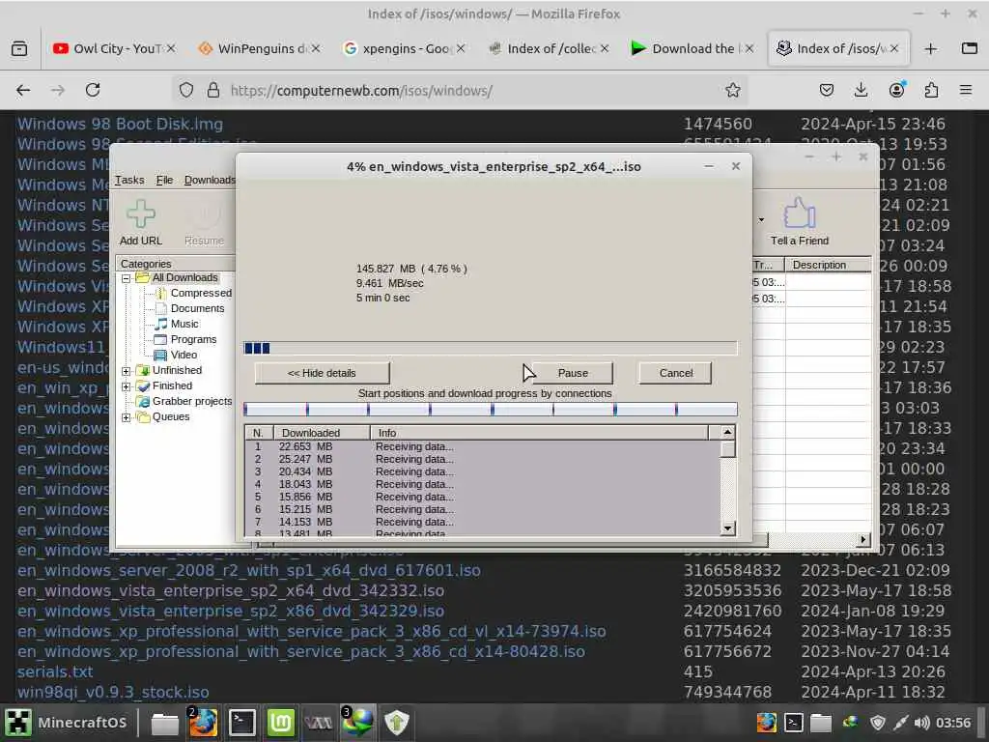Click the Hide details button

(x=322, y=373)
